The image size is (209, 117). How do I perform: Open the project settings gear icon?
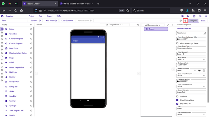185,21
